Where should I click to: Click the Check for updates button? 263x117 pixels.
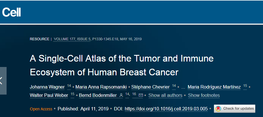[x=235, y=109]
